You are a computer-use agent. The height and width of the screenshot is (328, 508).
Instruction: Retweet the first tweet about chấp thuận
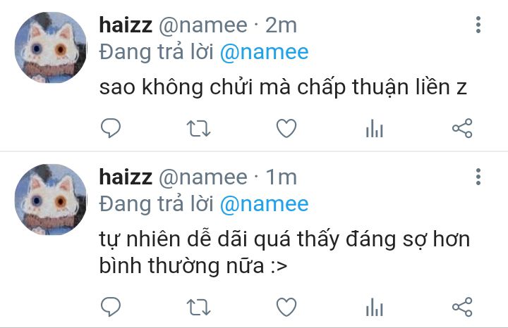click(x=198, y=128)
